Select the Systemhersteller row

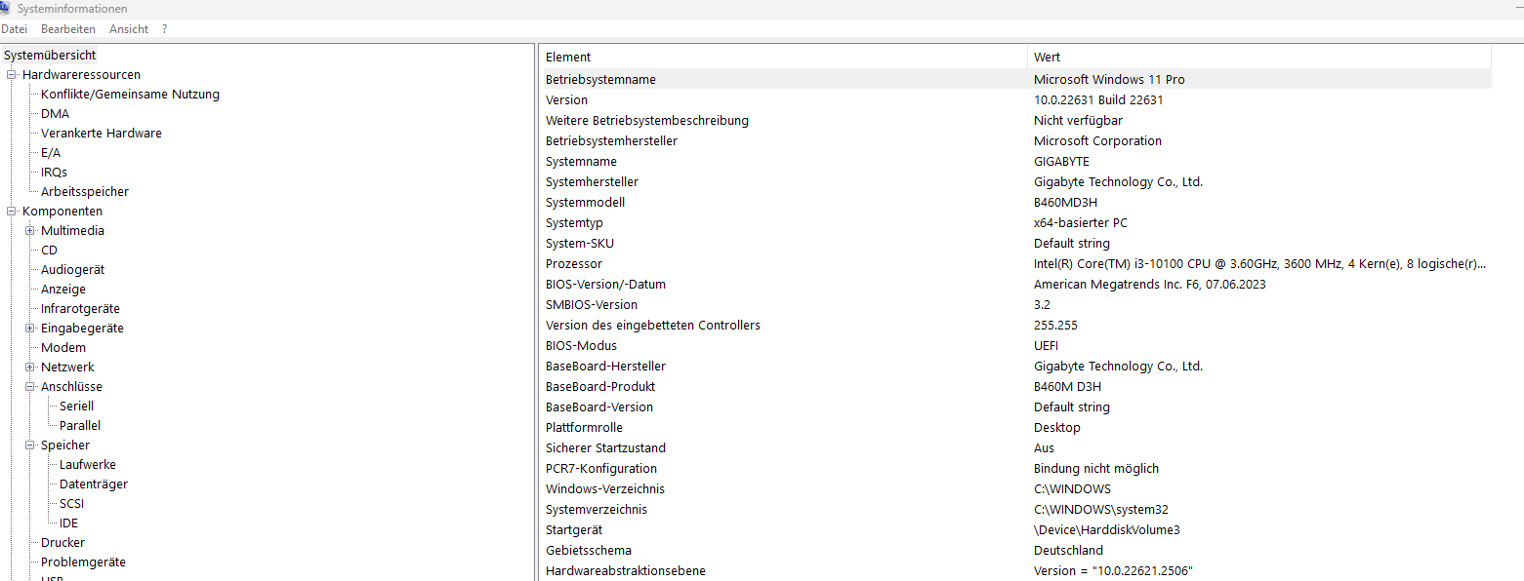tap(1016, 182)
